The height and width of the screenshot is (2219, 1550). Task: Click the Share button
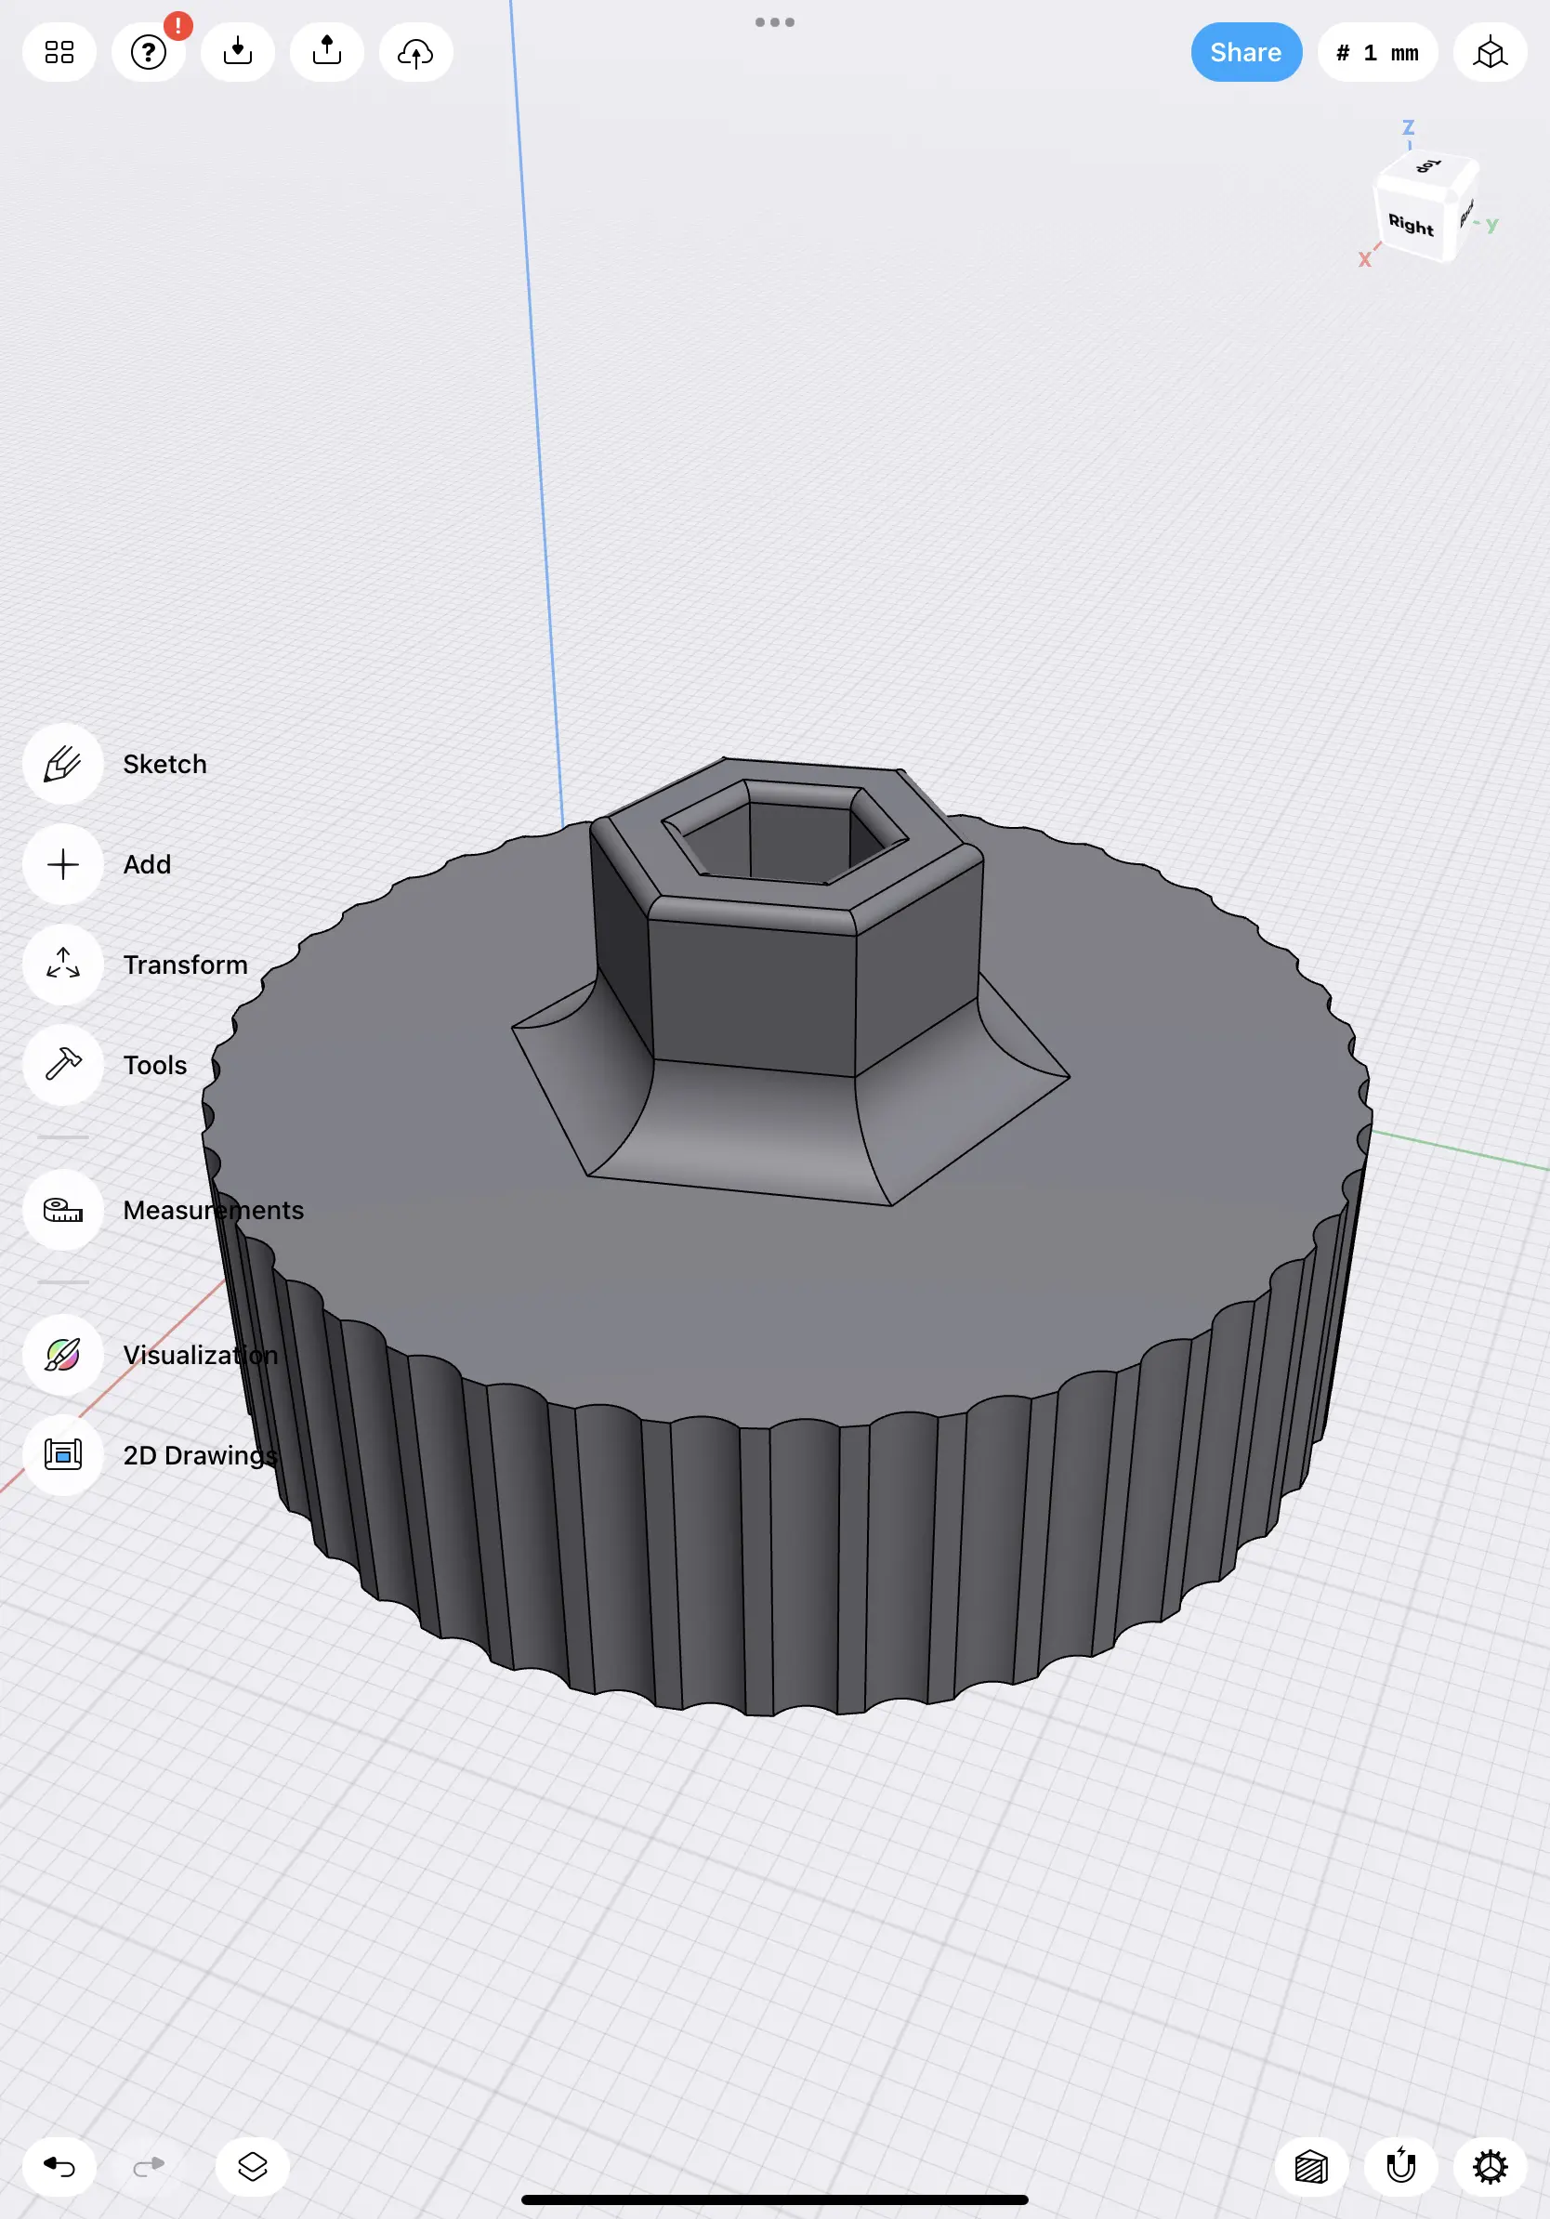click(1245, 52)
